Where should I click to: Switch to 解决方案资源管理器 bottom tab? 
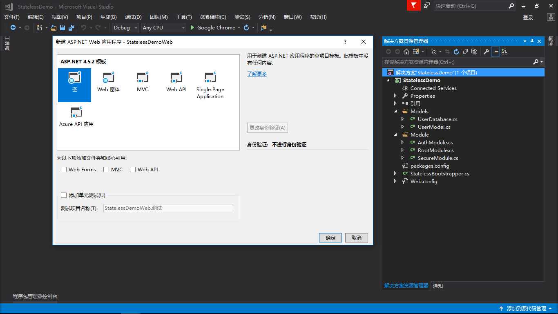coord(406,286)
